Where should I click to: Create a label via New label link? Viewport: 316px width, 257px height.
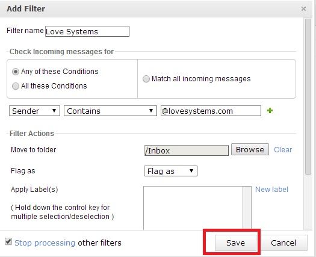point(271,190)
